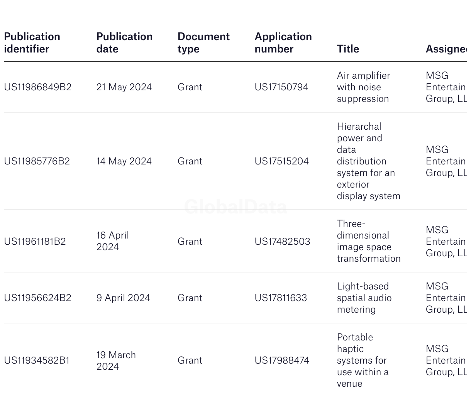This screenshot has height=413, width=471.
Task: Click the Publication date column header
Action: pos(124,42)
